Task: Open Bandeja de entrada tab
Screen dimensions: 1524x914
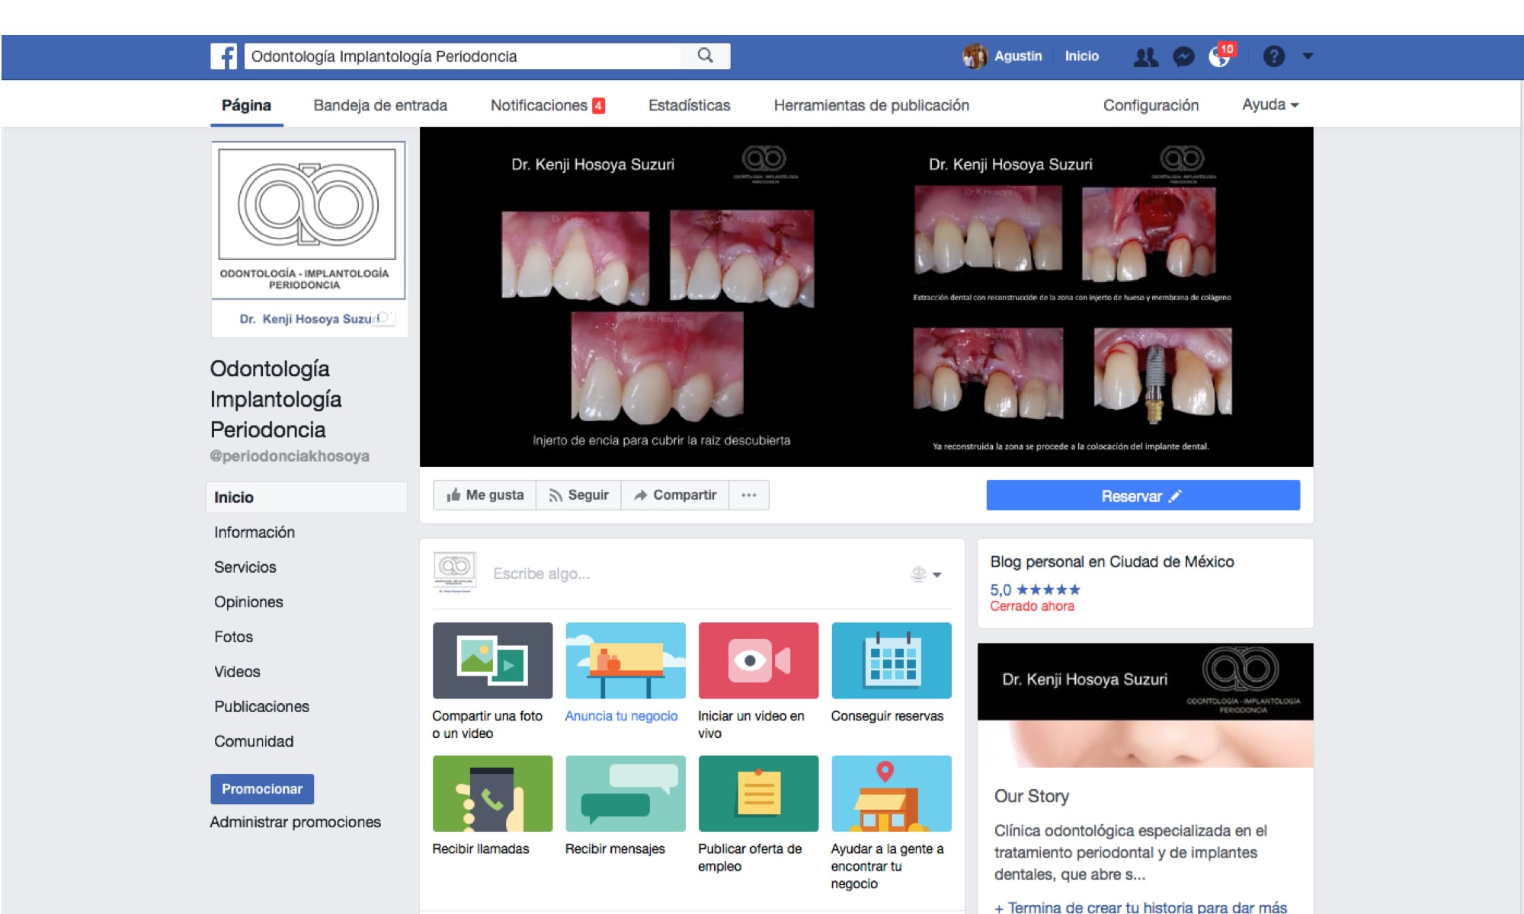Action: pyautogui.click(x=380, y=105)
